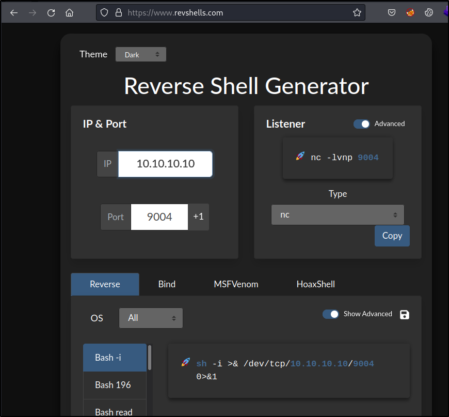
Task: Select the Bash 196 payload
Action: (x=115, y=385)
